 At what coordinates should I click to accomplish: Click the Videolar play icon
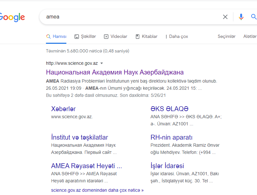(x=106, y=37)
